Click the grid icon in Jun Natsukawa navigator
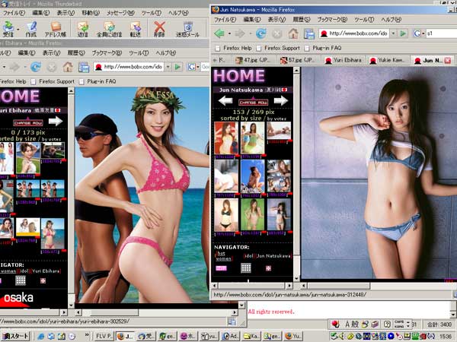Screen dimensions: 457x342 tap(246, 268)
